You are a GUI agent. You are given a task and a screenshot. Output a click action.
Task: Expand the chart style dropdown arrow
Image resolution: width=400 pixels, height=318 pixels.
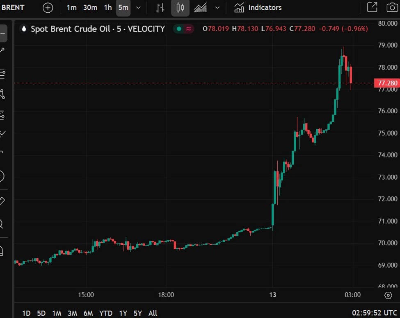[217, 8]
